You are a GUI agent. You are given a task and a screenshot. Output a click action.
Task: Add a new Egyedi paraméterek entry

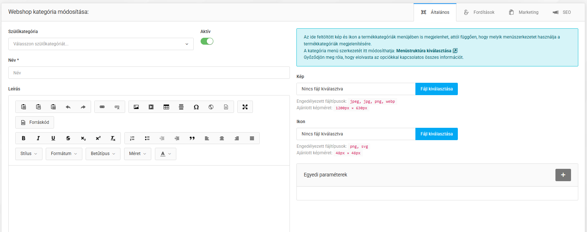(x=563, y=175)
